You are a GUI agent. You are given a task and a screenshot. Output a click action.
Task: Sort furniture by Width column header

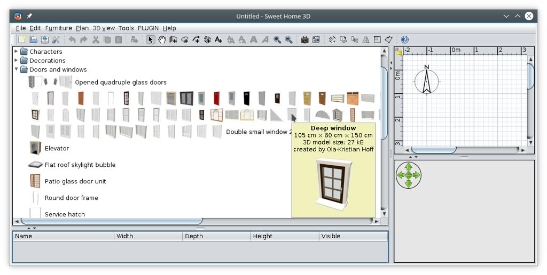click(x=149, y=236)
